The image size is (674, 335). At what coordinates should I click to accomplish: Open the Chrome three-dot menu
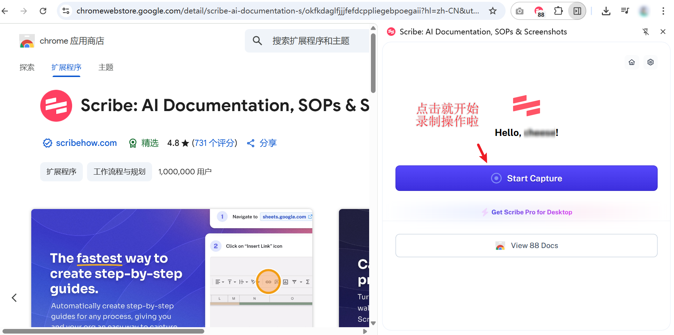663,11
